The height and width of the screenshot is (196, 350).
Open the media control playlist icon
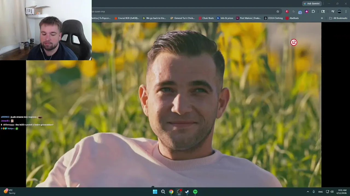point(333,11)
